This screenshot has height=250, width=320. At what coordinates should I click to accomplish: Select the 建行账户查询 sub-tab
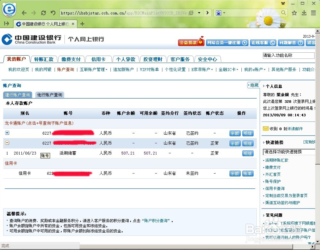(x=18, y=95)
